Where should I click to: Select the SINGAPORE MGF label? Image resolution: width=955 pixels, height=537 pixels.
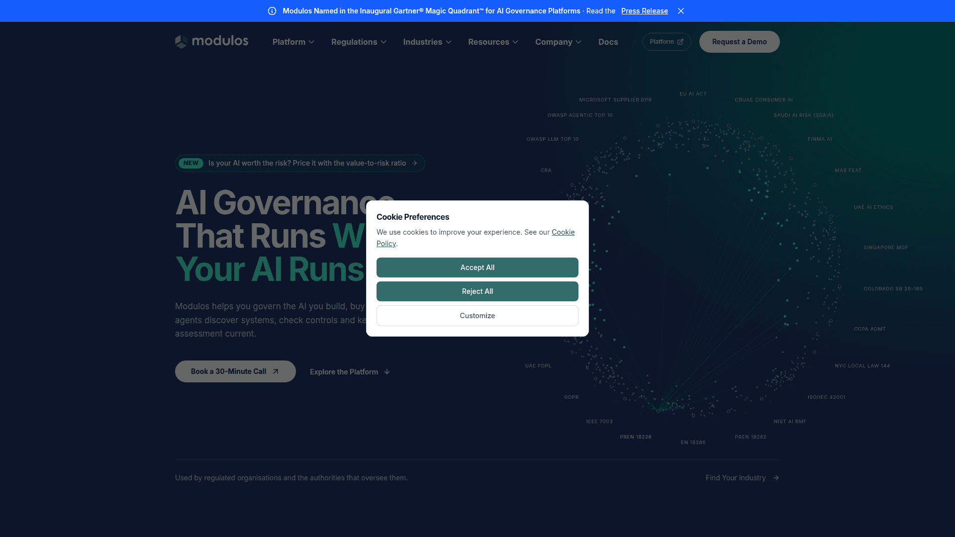click(x=885, y=248)
